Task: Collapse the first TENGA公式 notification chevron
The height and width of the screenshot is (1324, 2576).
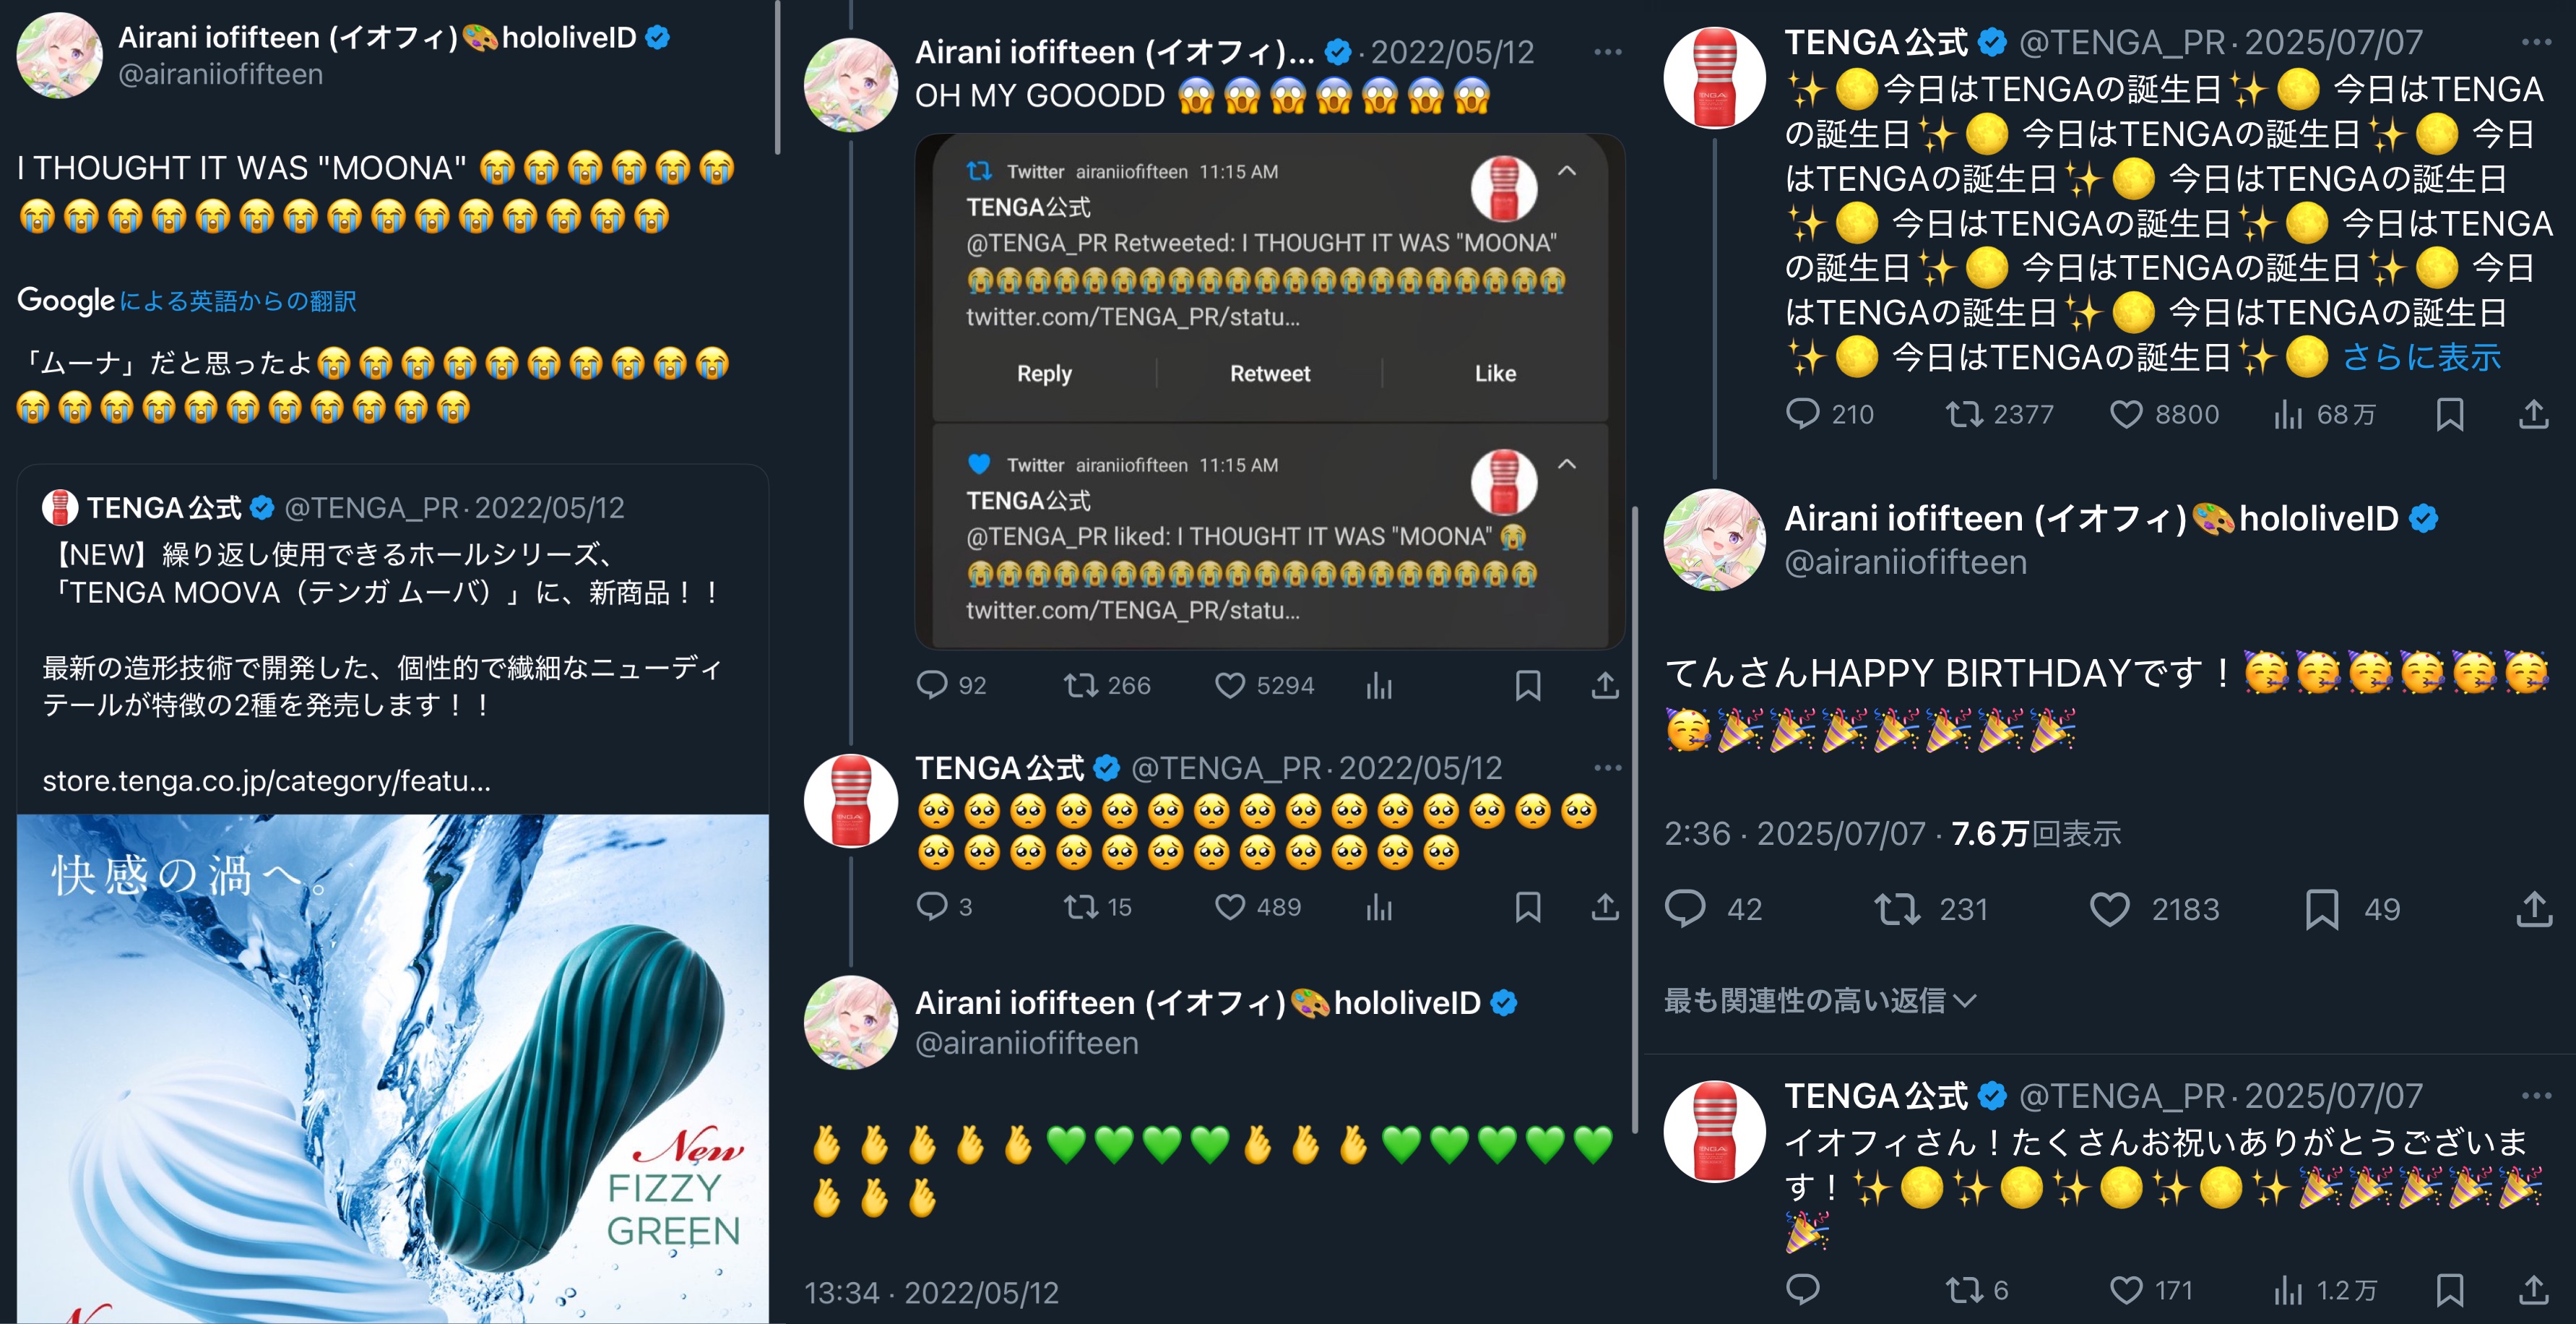Action: tap(1566, 171)
